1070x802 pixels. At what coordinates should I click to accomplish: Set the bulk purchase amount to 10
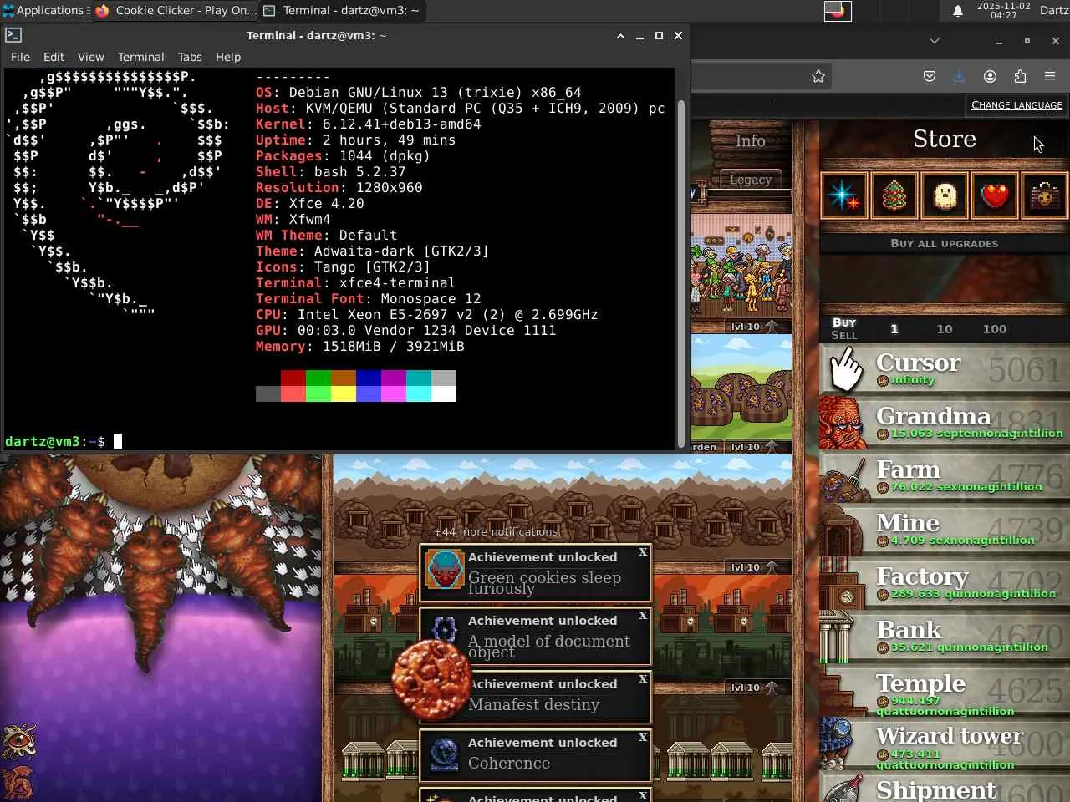945,329
